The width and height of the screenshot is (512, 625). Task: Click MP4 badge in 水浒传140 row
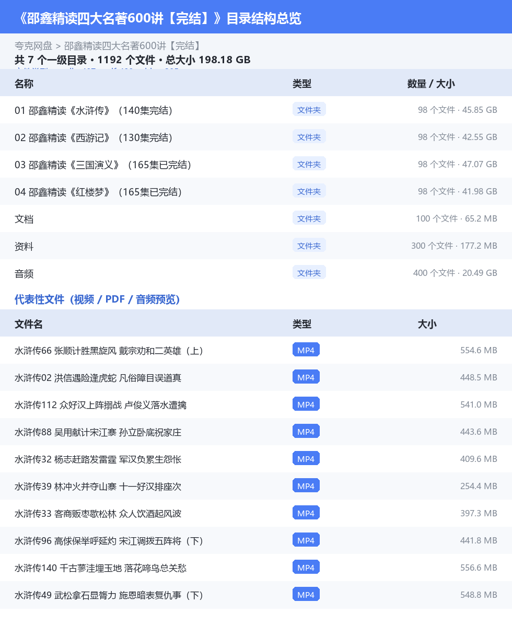point(306,567)
